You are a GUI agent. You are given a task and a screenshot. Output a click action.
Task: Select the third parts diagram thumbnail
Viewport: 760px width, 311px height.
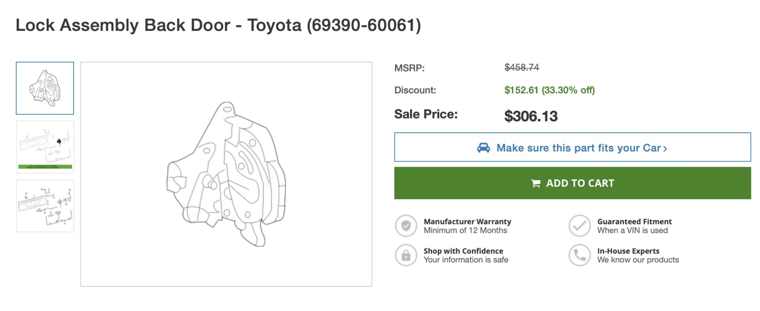point(45,206)
